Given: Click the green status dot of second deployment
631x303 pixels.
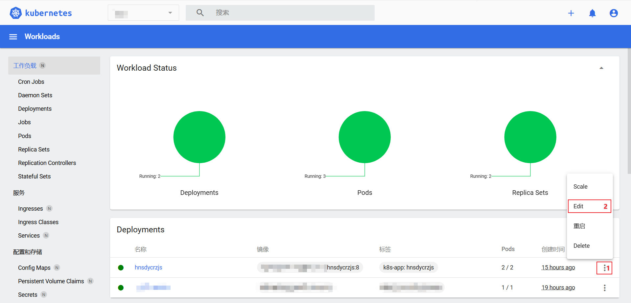Looking at the screenshot, I should click(121, 288).
